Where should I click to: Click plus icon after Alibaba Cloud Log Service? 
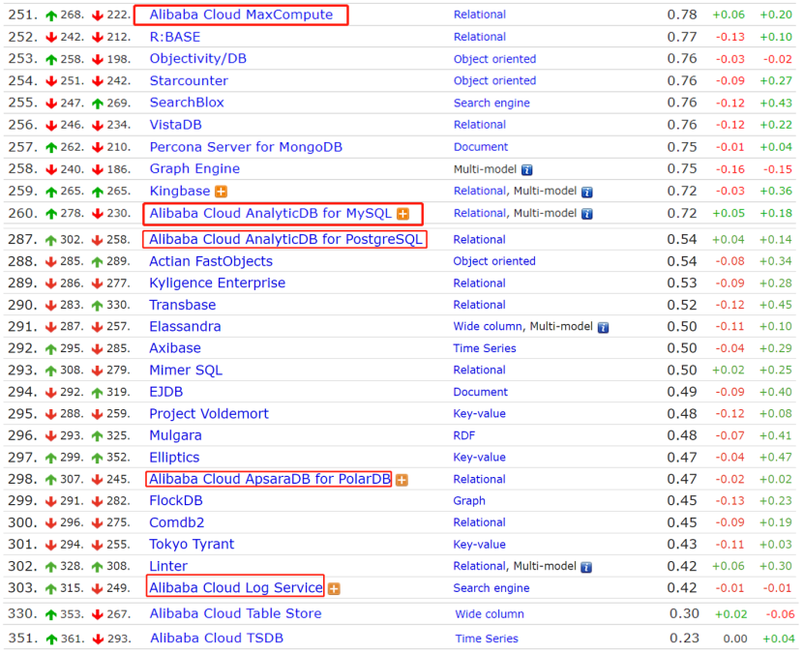pos(334,588)
